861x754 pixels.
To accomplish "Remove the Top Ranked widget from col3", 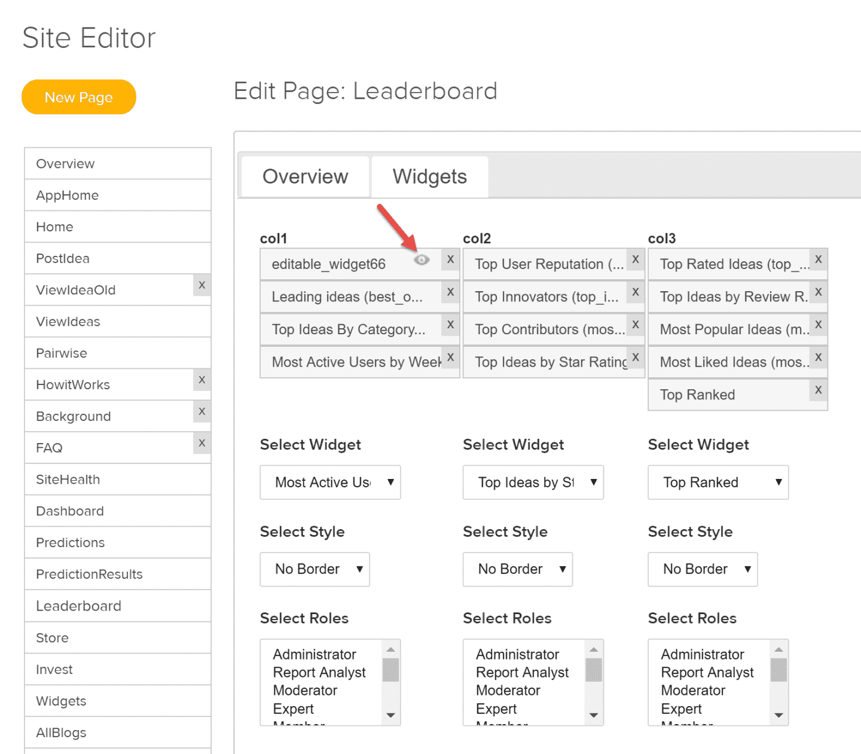I will [x=818, y=390].
